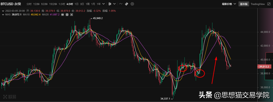Choose the 15分钟 interval

click(x=53, y=4)
